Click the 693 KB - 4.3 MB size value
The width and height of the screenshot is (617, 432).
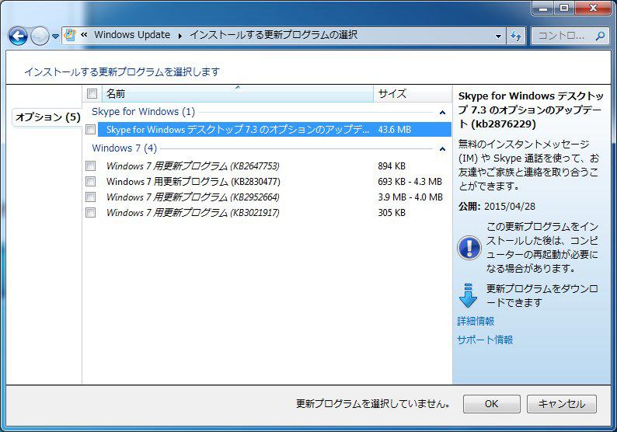click(x=410, y=181)
